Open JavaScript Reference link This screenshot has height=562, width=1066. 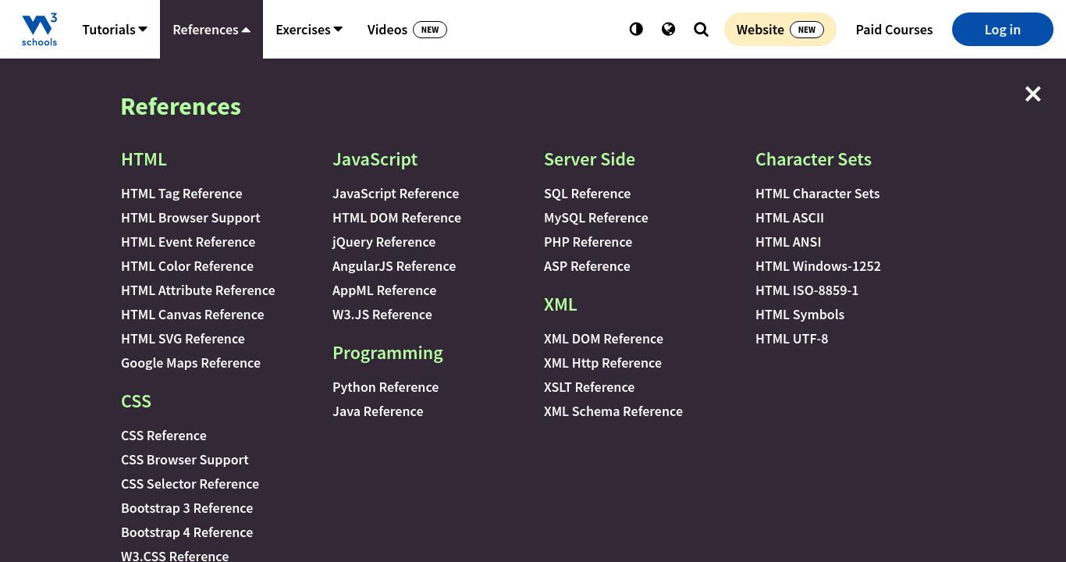396,194
